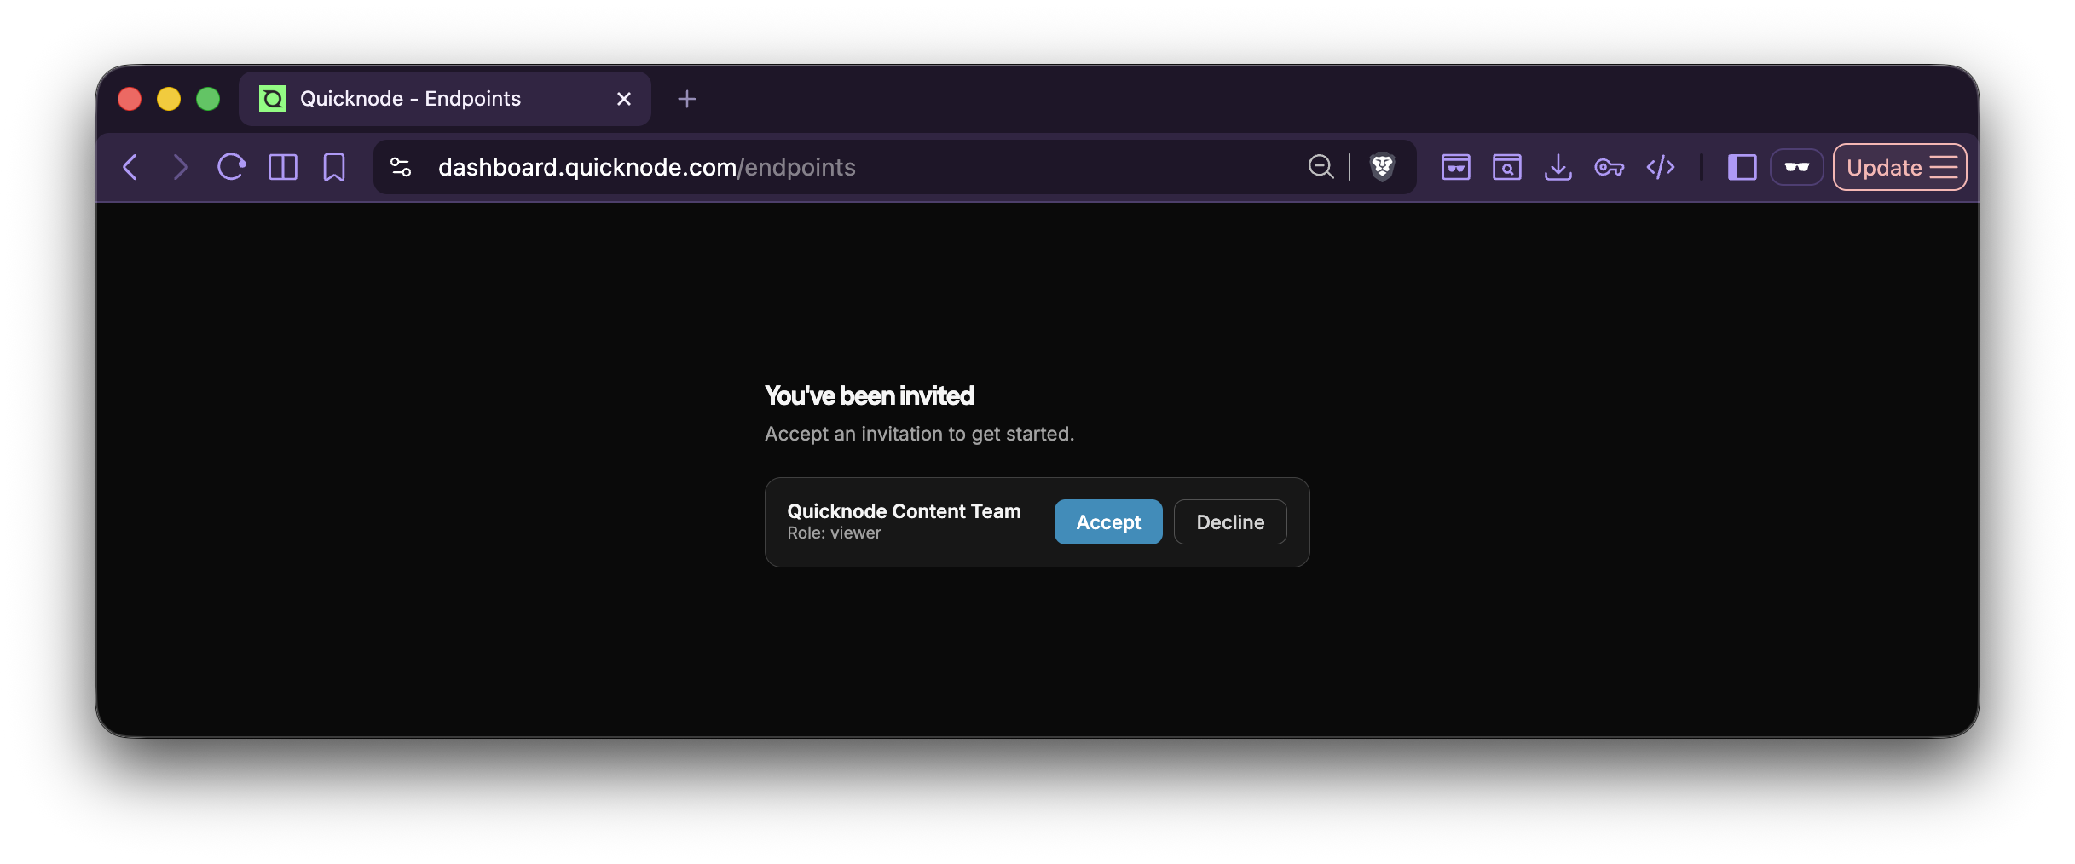Click the zoom magnifier icon in address bar
Screen dimensions: 2075x864
(x=1321, y=167)
